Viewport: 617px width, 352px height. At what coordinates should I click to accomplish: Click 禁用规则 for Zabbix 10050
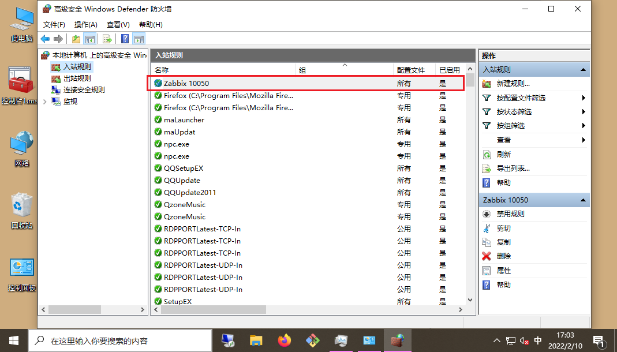click(510, 214)
